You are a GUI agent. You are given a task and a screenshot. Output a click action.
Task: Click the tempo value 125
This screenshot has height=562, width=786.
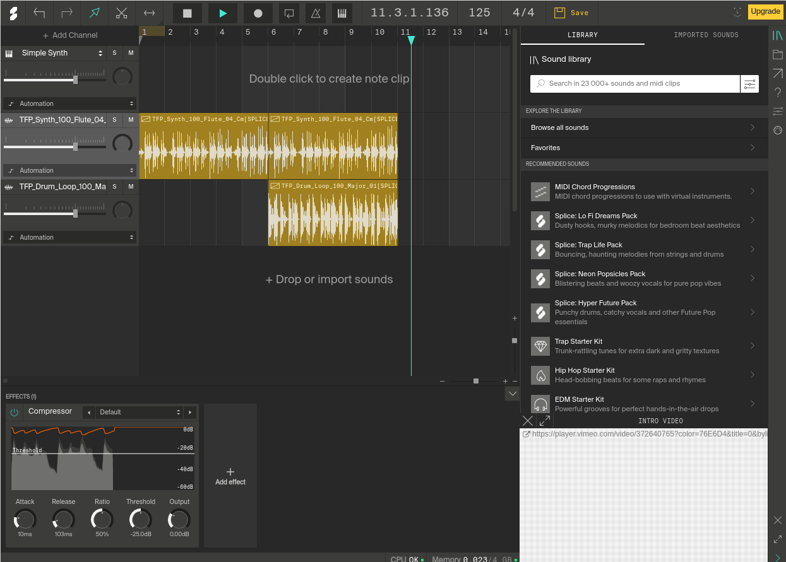pos(480,13)
